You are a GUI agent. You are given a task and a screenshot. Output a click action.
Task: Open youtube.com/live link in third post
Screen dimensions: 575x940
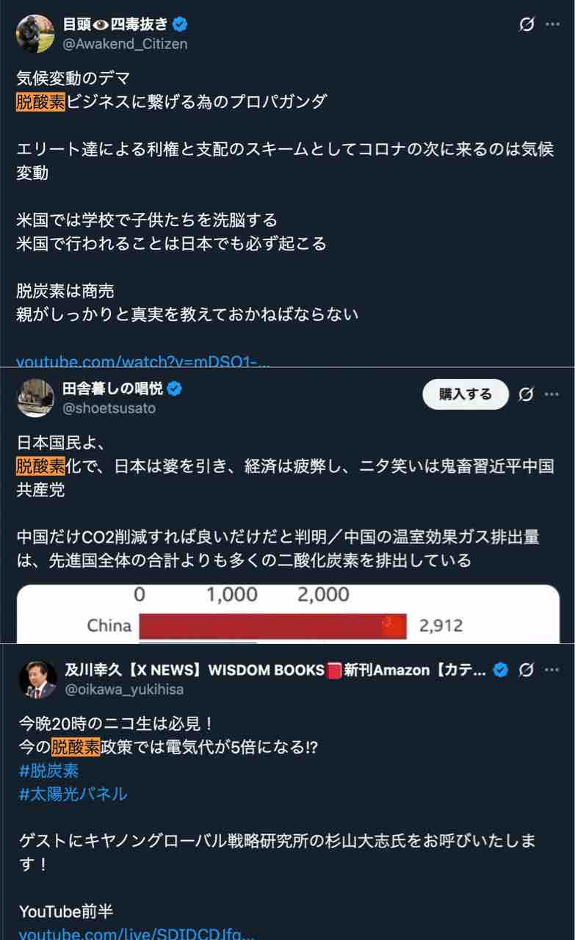click(137, 933)
